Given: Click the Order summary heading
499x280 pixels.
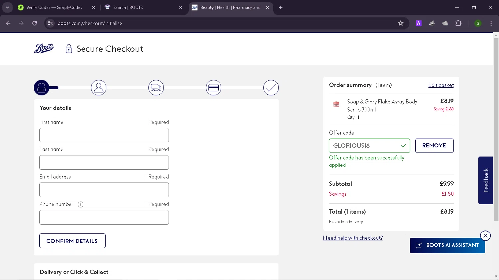Looking at the screenshot, I should pyautogui.click(x=350, y=85).
